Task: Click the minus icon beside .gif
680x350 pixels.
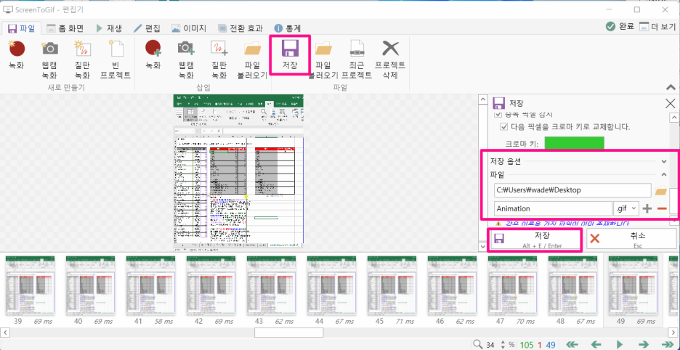Action: [661, 208]
